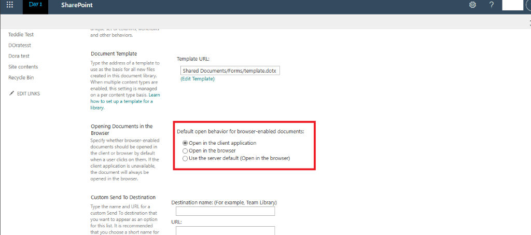Open DOratesst in left navigation
This screenshot has height=235, width=531.
[20, 45]
